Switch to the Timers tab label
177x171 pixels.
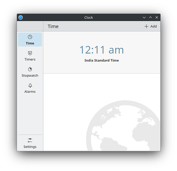coord(30,60)
